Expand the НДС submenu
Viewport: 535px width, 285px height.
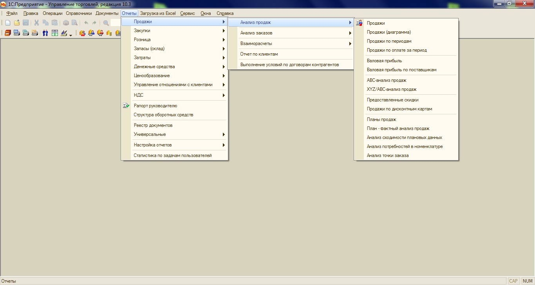[x=174, y=95]
